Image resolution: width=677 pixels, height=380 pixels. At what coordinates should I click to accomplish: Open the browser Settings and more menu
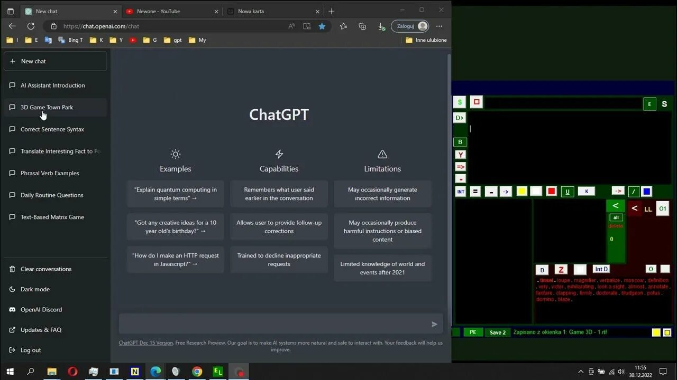tap(439, 26)
